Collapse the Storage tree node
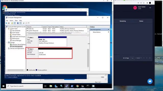Viewport: 163px width, 91px height. pyautogui.click(x=7, y=42)
